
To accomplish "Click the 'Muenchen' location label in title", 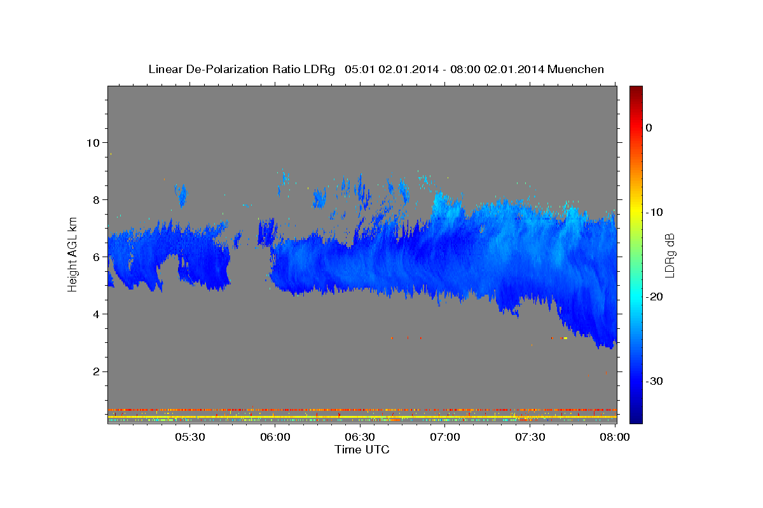I will pyautogui.click(x=576, y=69).
